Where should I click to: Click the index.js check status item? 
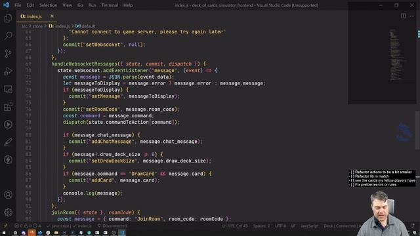(x=82, y=226)
